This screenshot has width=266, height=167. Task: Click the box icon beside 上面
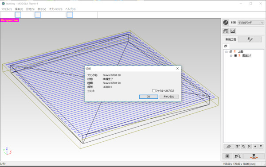pos(231,51)
